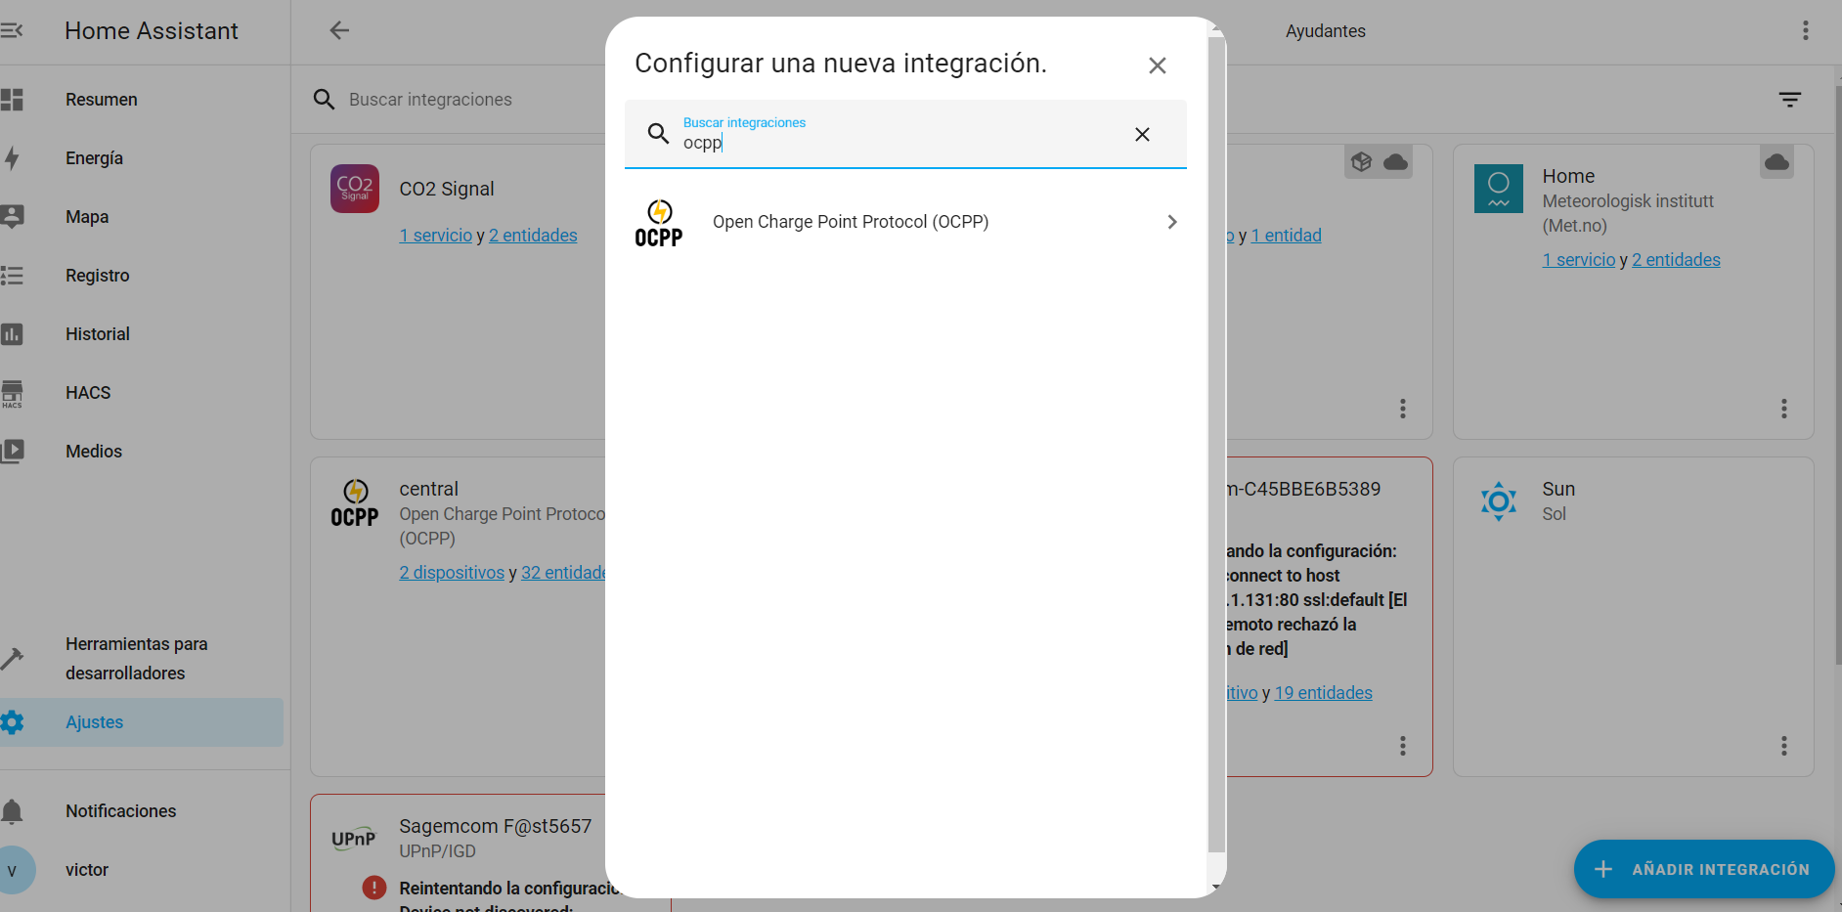Viewport: 1842px width, 912px height.
Task: Click the Met.no Home integration logo
Action: pyautogui.click(x=1499, y=189)
